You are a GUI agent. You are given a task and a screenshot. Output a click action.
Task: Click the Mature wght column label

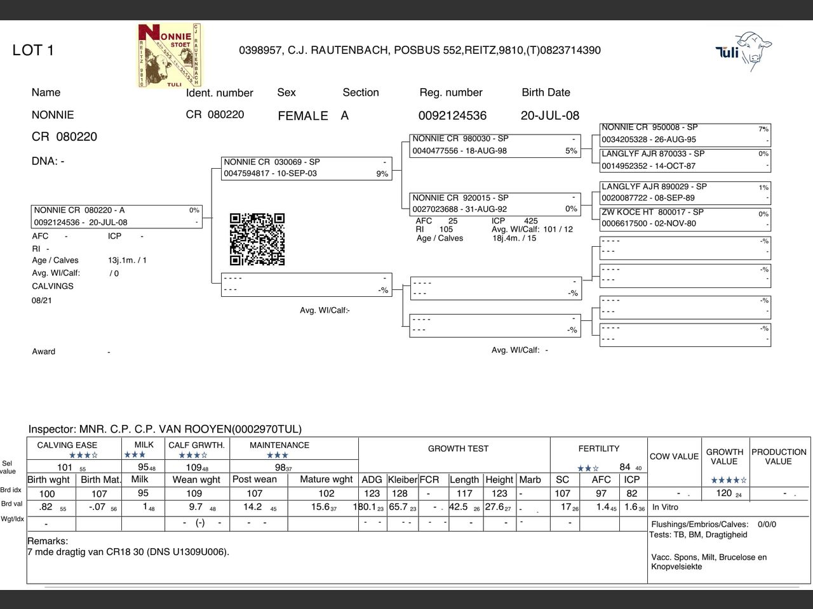pos(326,480)
